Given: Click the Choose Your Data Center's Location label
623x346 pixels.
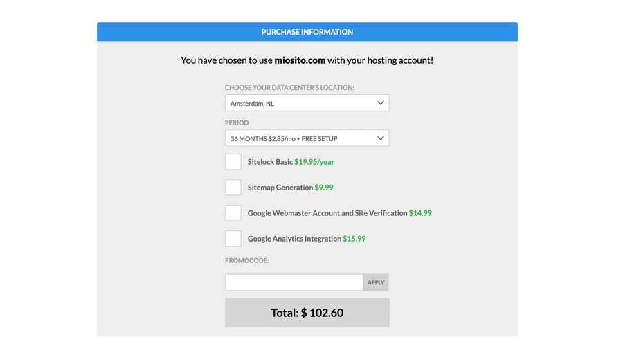Looking at the screenshot, I should click(x=289, y=87).
